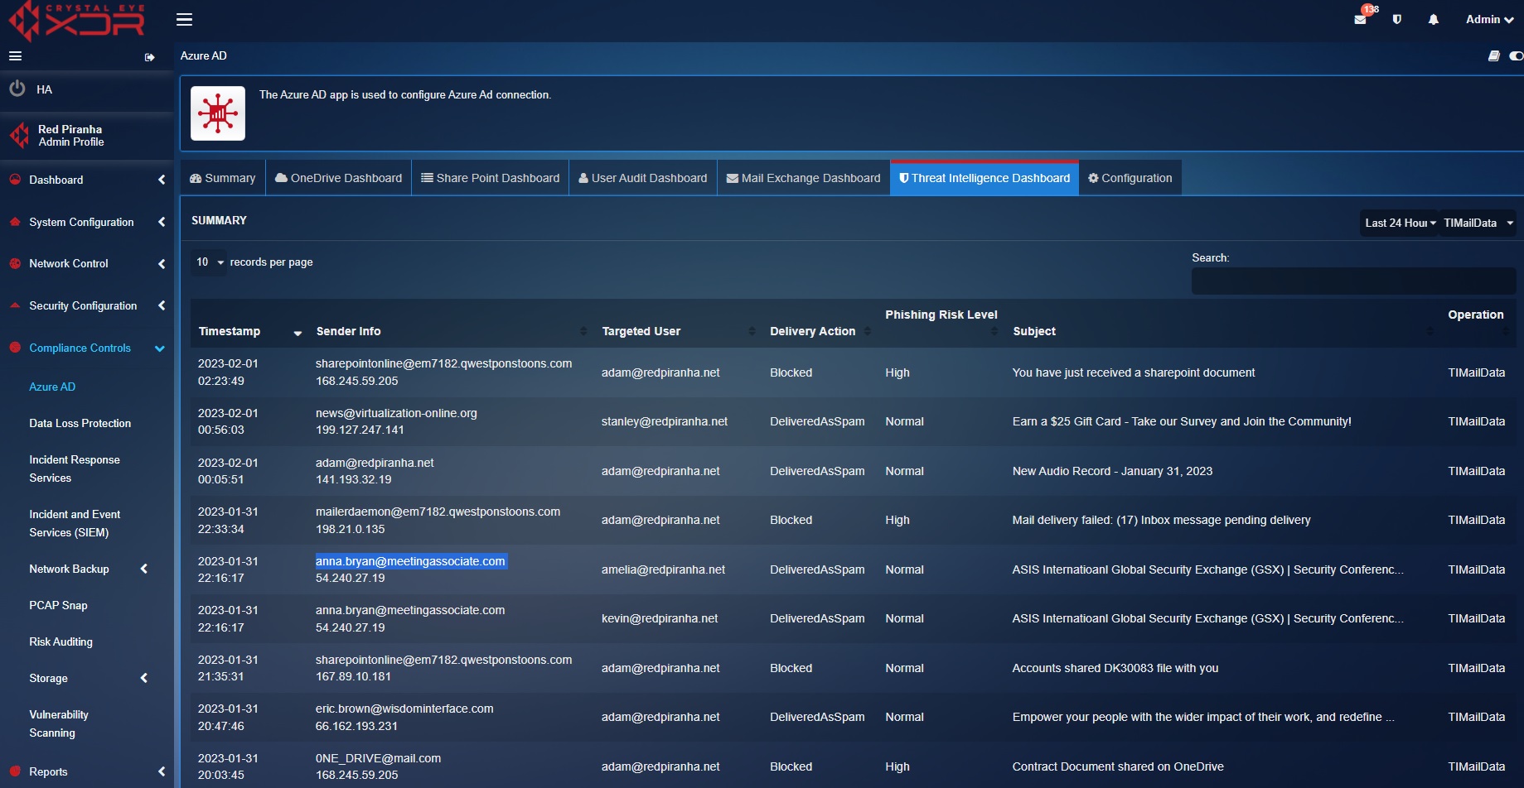Open Vulnerability Scanning
The height and width of the screenshot is (788, 1524).
[59, 723]
